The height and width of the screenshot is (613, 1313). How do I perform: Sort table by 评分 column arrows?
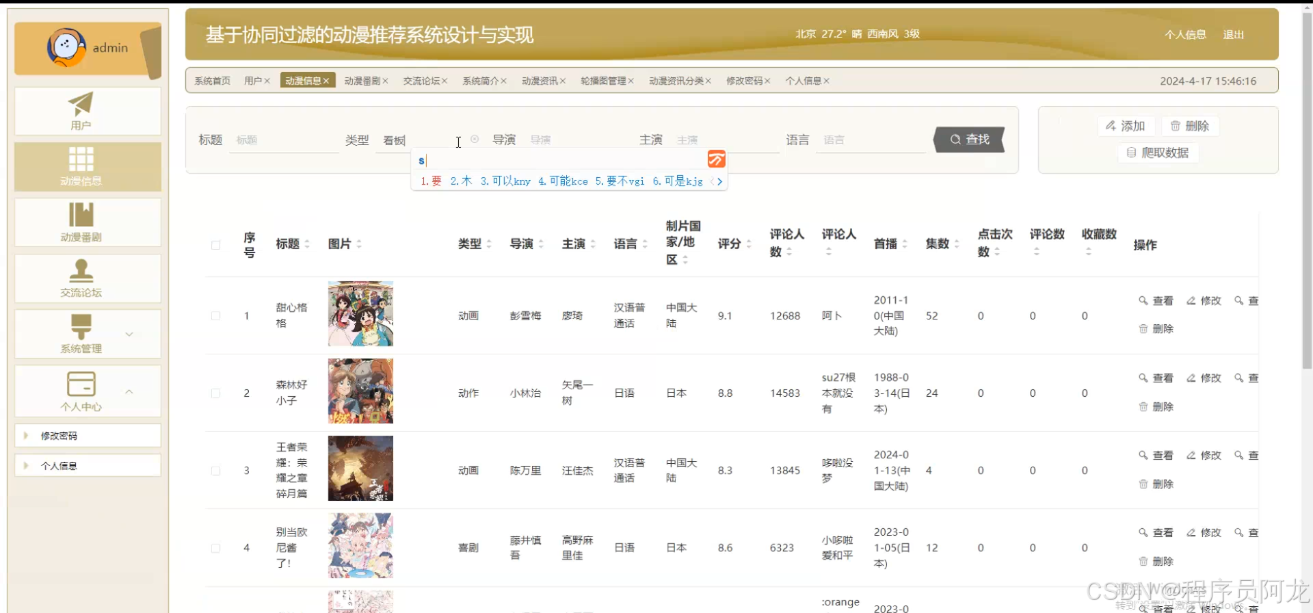pyautogui.click(x=749, y=244)
